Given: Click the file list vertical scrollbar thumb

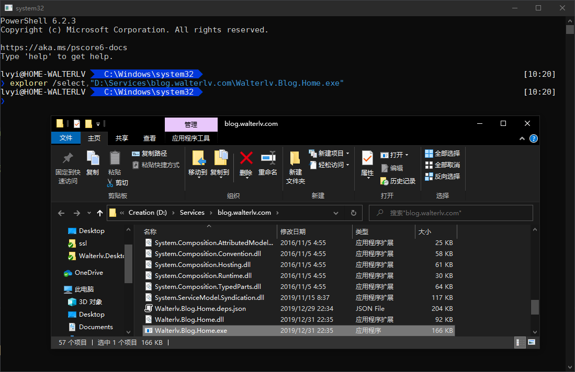Looking at the screenshot, I should coord(534,307).
